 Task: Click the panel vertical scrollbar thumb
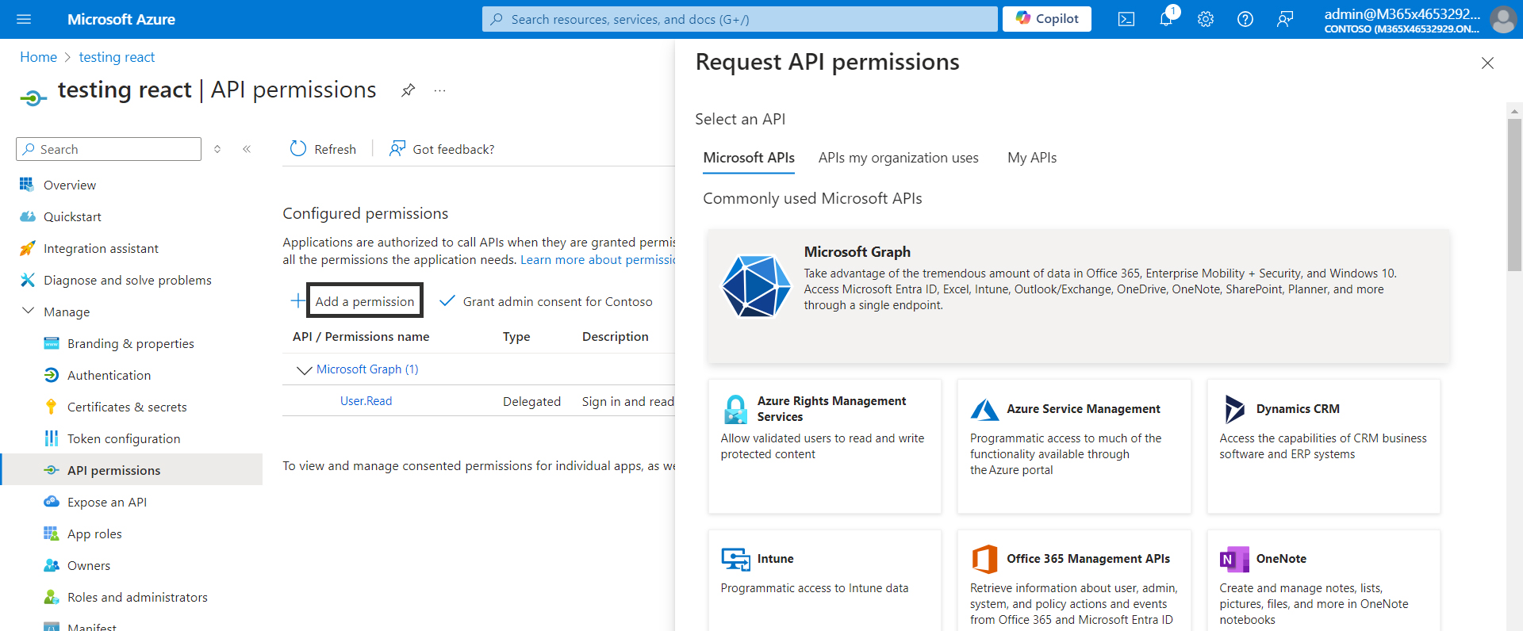1514,194
